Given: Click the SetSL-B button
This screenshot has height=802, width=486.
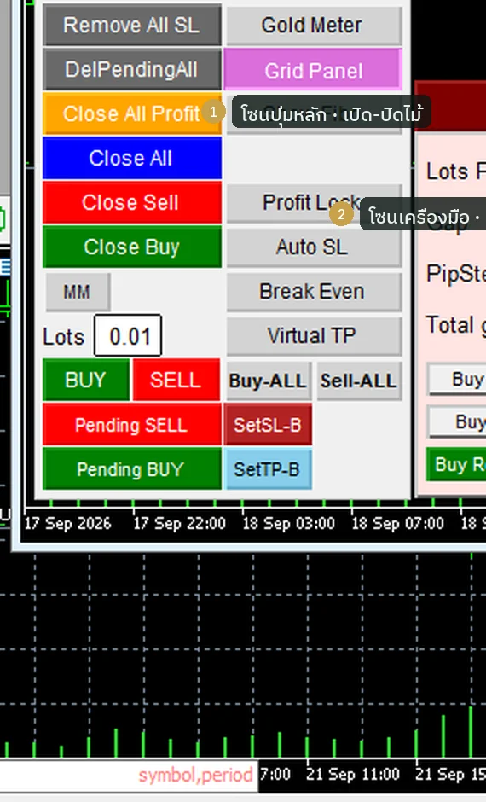Looking at the screenshot, I should tap(268, 425).
